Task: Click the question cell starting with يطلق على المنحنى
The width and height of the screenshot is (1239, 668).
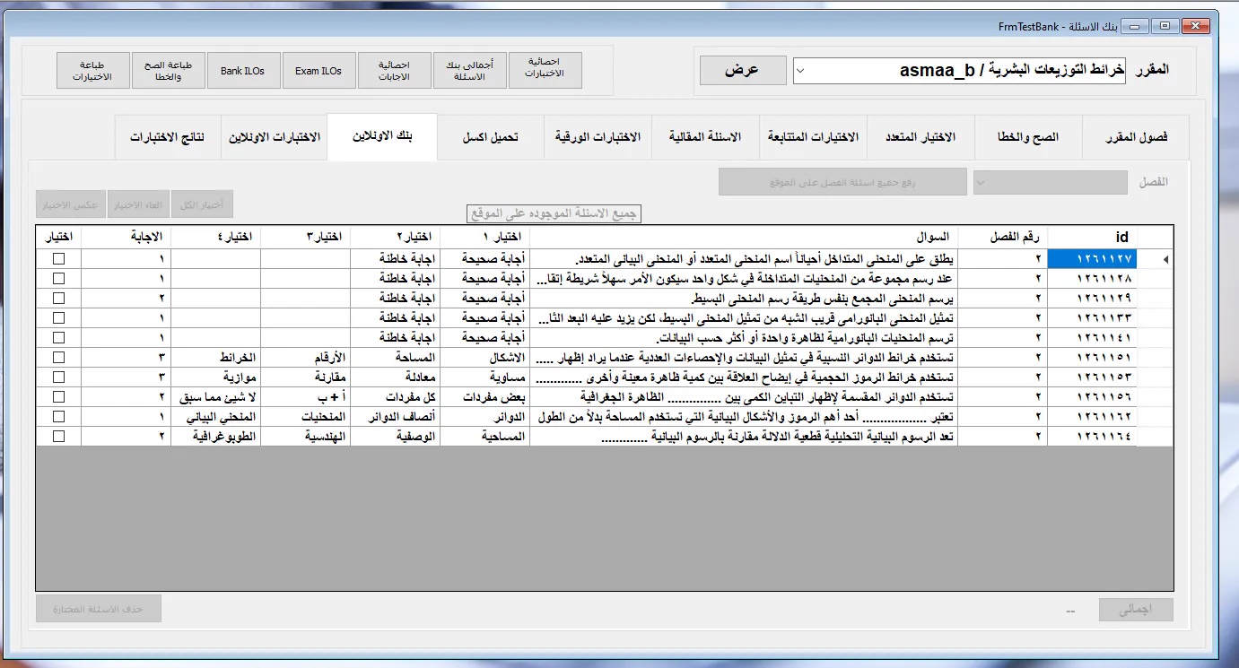Action: 745,259
